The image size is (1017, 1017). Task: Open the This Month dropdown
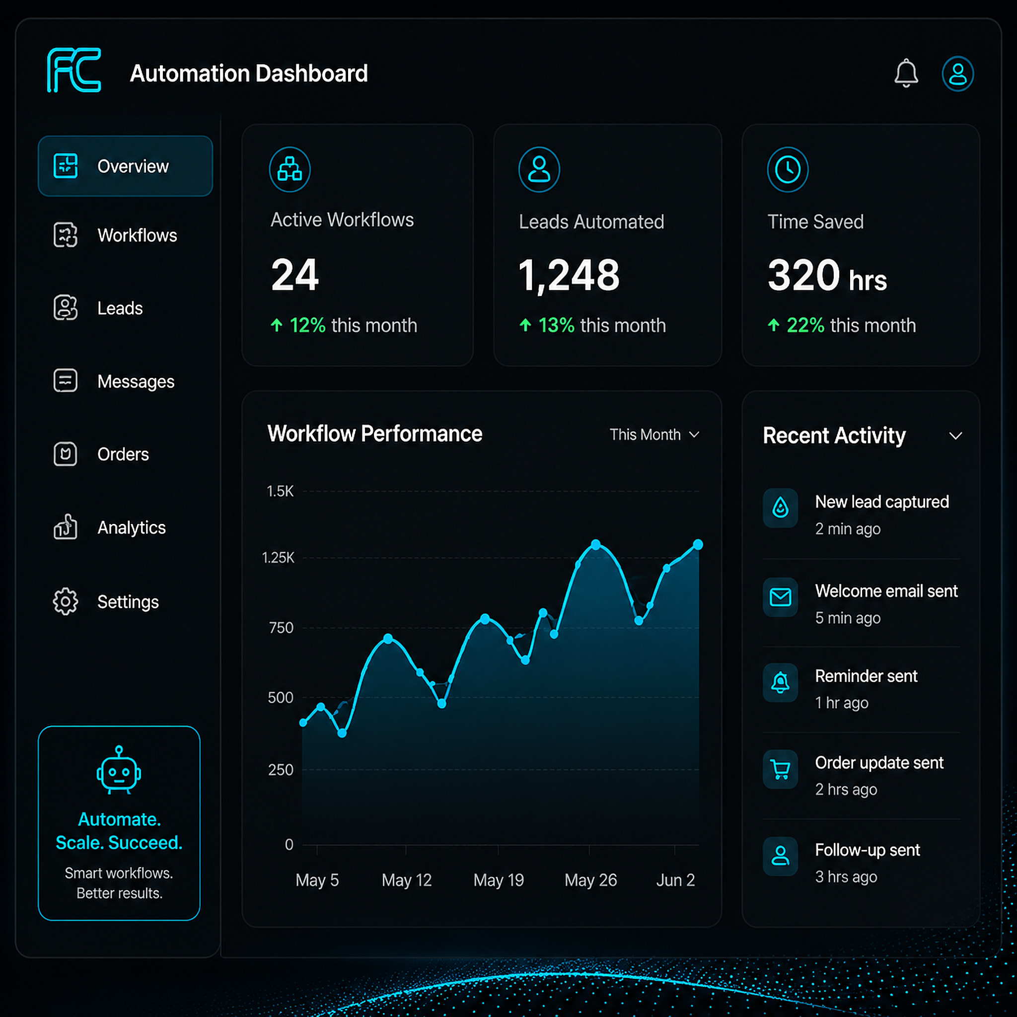coord(654,435)
